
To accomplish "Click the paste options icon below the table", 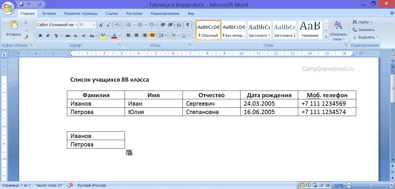I will [129, 153].
